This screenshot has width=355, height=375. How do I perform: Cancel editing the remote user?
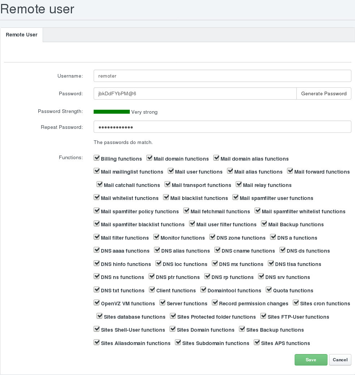340,360
